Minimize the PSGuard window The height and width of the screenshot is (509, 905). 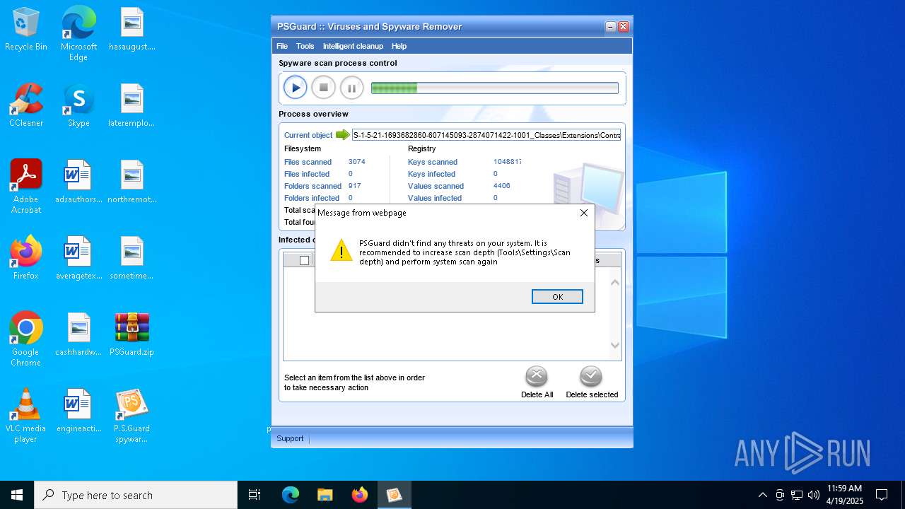coord(611,27)
